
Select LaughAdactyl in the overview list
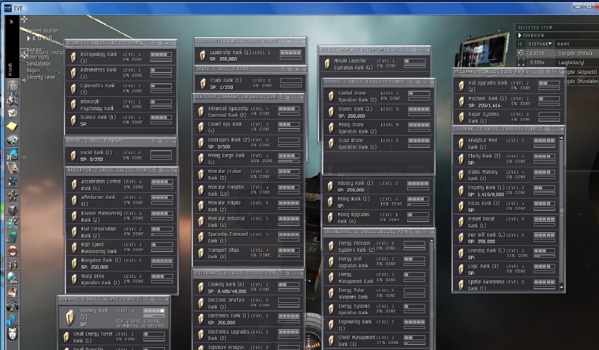pyautogui.click(x=557, y=63)
